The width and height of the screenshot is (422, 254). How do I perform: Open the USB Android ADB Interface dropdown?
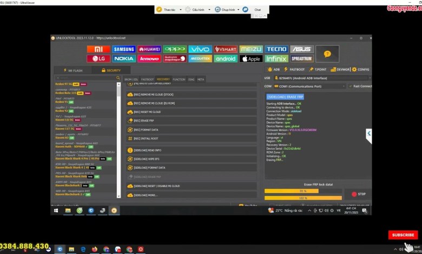pos(322,78)
